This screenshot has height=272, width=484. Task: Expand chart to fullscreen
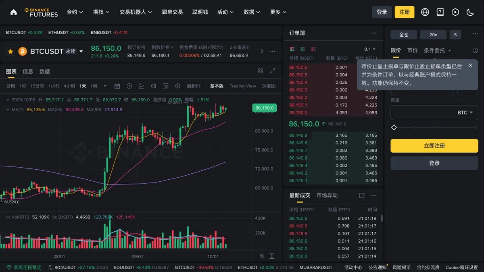273,71
